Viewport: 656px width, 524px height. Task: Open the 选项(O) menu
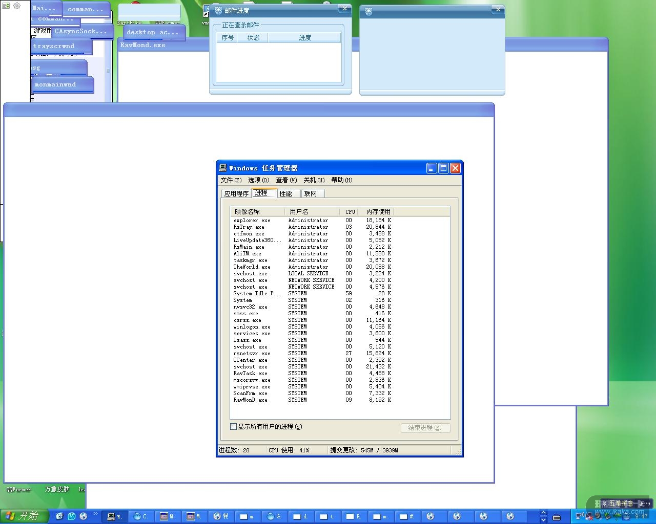coord(258,180)
